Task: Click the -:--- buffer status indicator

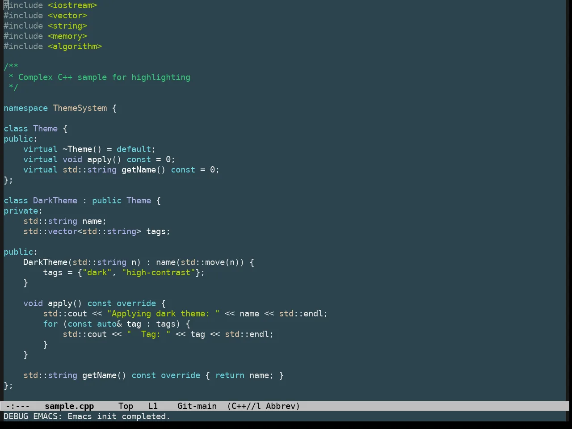Action: (17, 406)
